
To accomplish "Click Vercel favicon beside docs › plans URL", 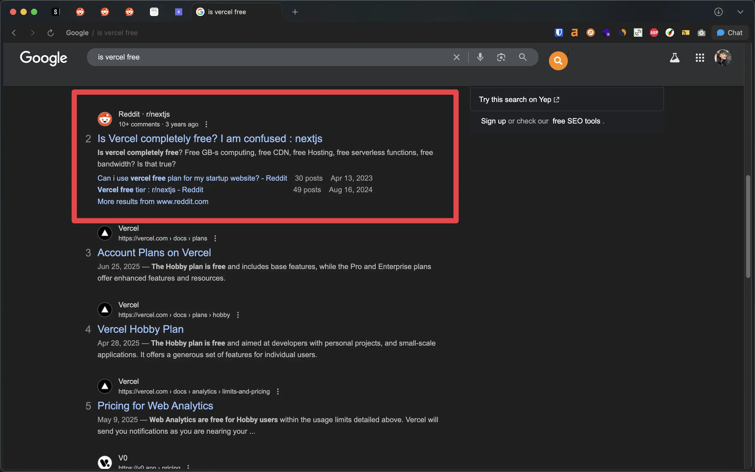I will (105, 233).
